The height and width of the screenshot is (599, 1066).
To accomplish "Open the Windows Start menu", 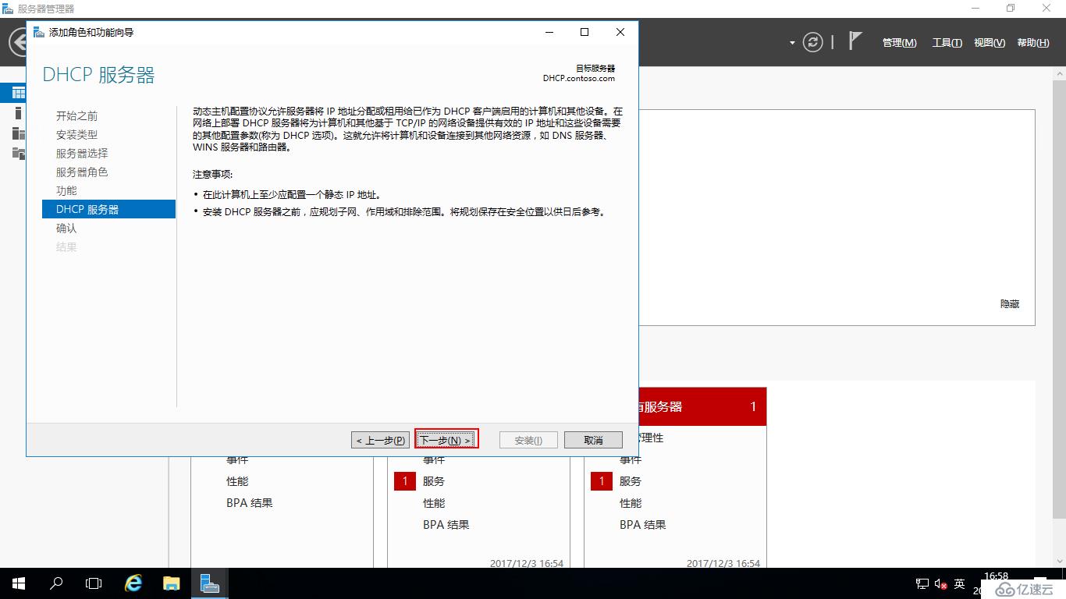I will 19,583.
